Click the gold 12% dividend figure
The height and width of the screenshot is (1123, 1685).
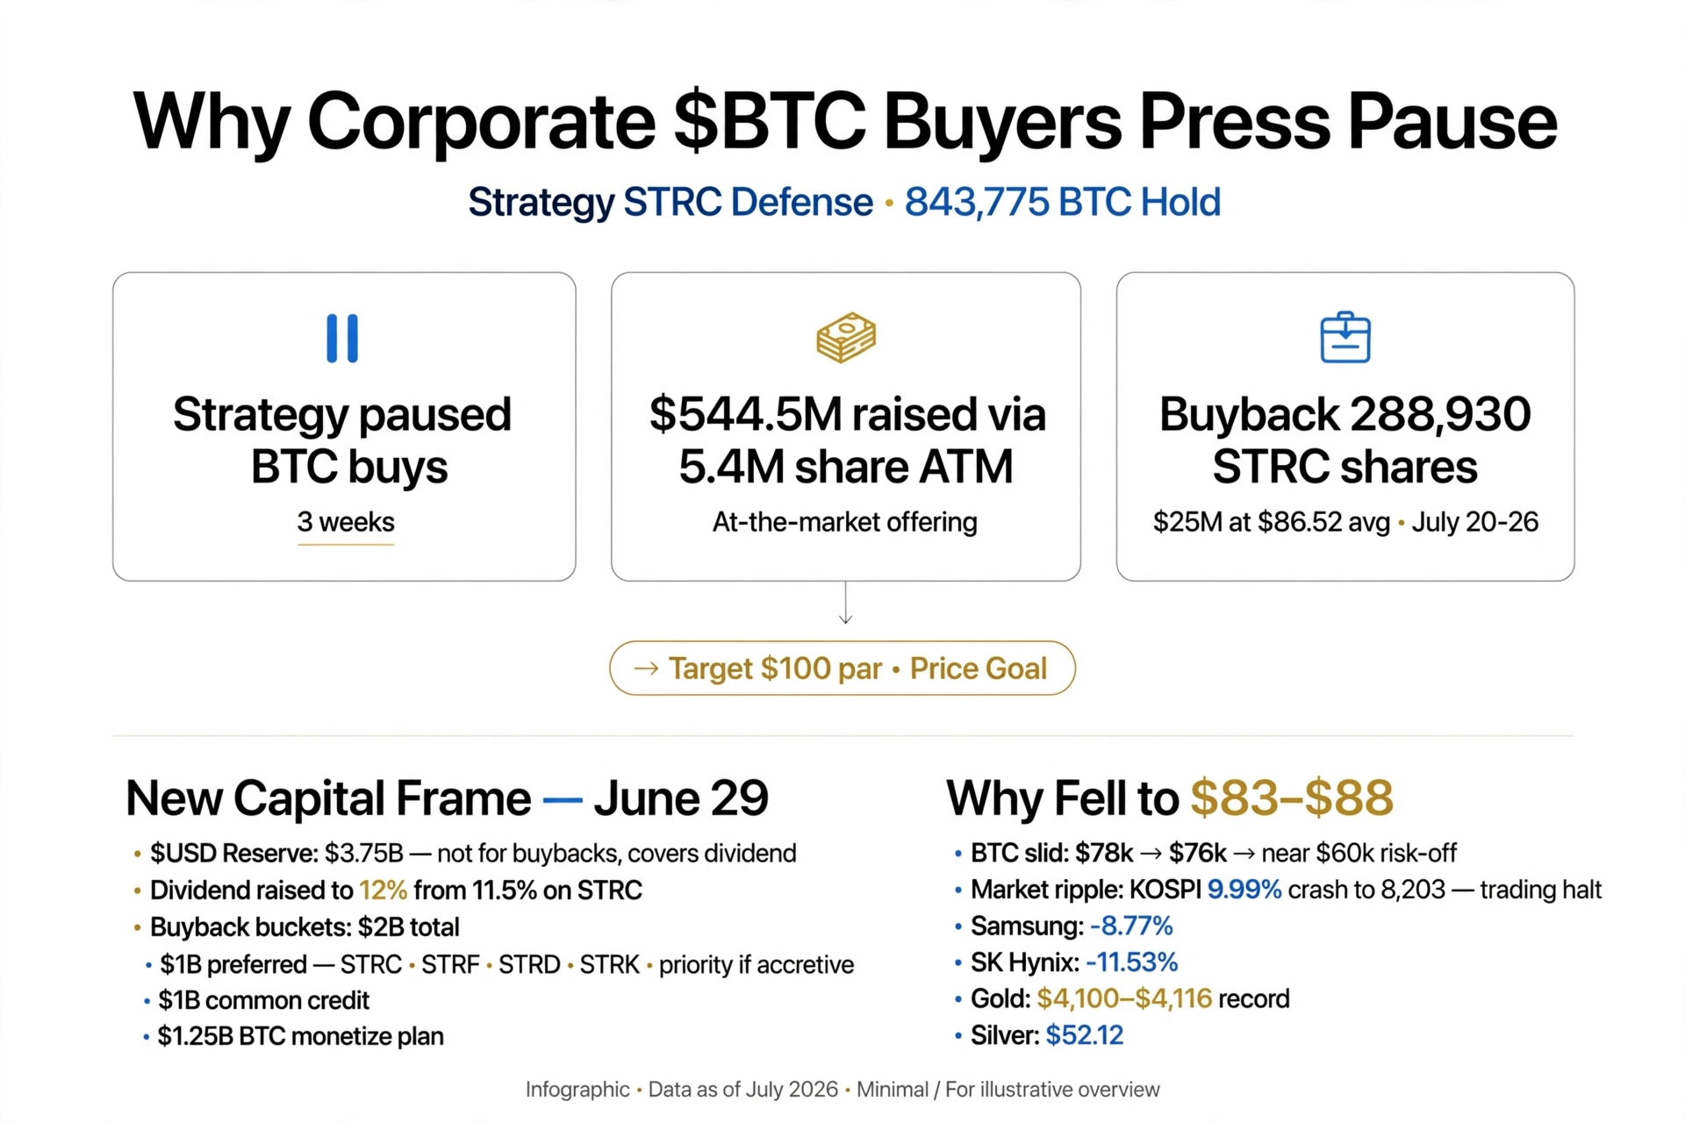pyautogui.click(x=383, y=891)
